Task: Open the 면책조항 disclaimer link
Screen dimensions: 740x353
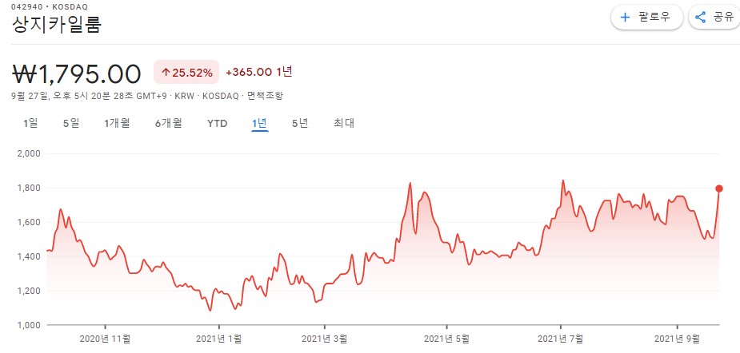Action: 266,96
